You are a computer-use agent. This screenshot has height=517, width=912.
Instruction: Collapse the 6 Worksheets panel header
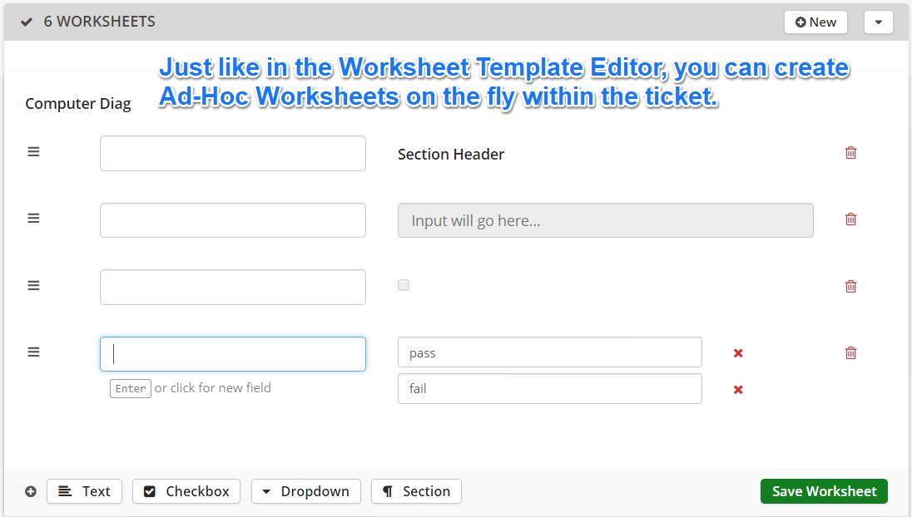pos(27,22)
